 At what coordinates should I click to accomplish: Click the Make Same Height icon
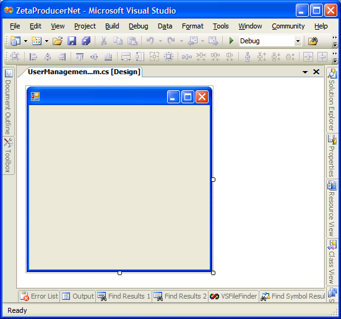point(140,57)
